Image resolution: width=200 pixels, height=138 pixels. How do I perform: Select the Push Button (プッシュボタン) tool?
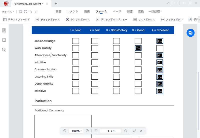(x=172, y=19)
